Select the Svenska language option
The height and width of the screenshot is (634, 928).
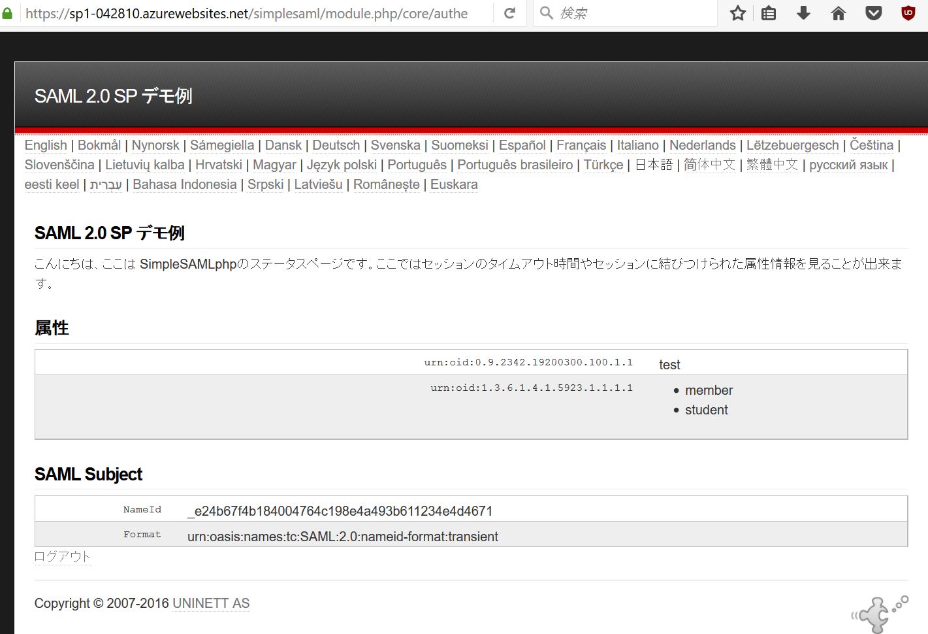[395, 144]
